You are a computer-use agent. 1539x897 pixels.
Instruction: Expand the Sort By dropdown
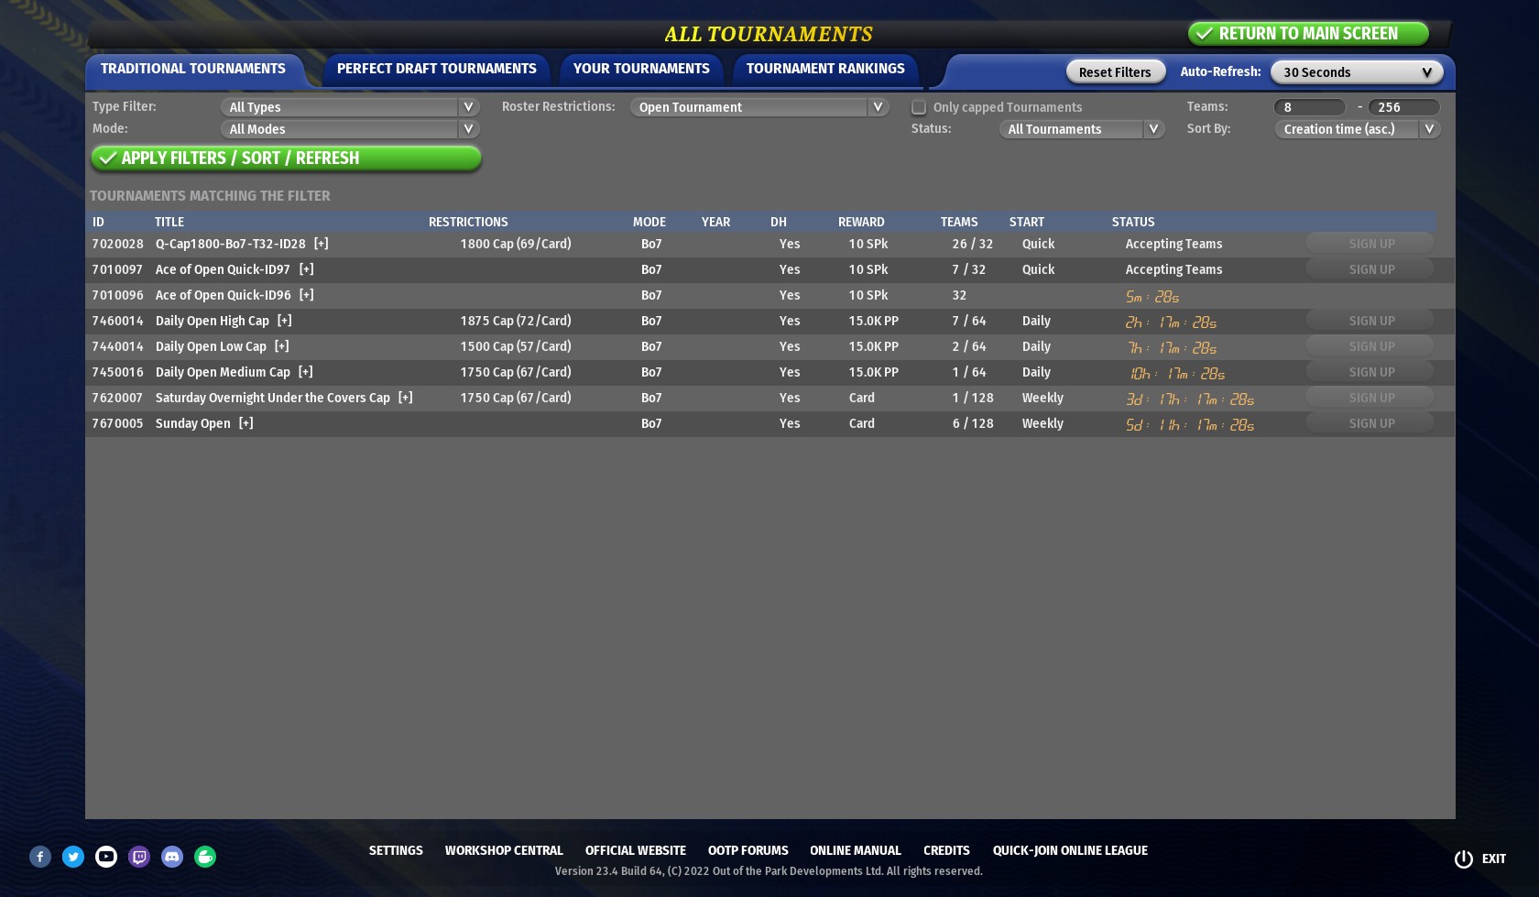(1357, 129)
